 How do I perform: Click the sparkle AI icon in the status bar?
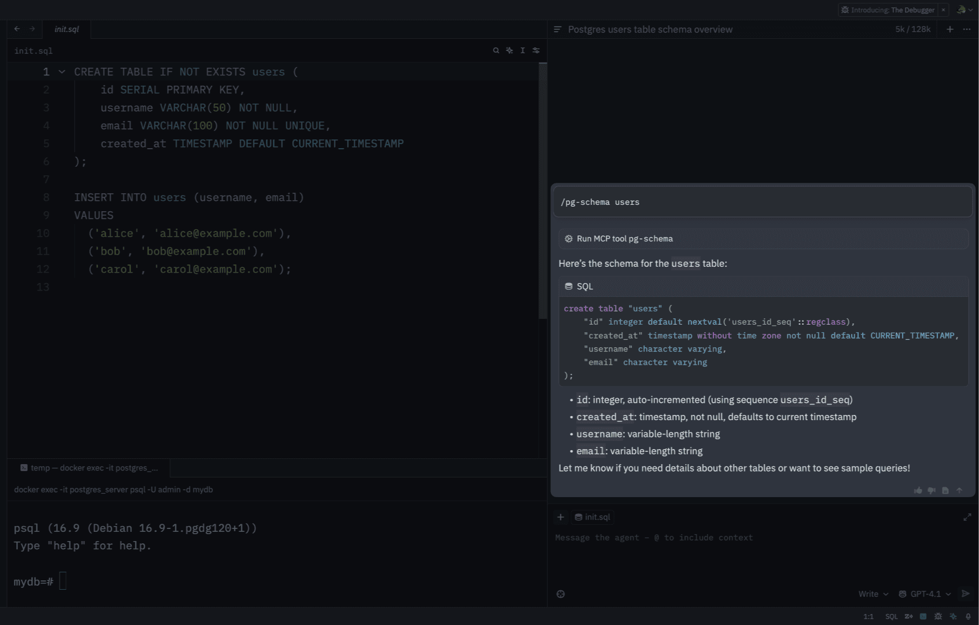click(x=953, y=616)
